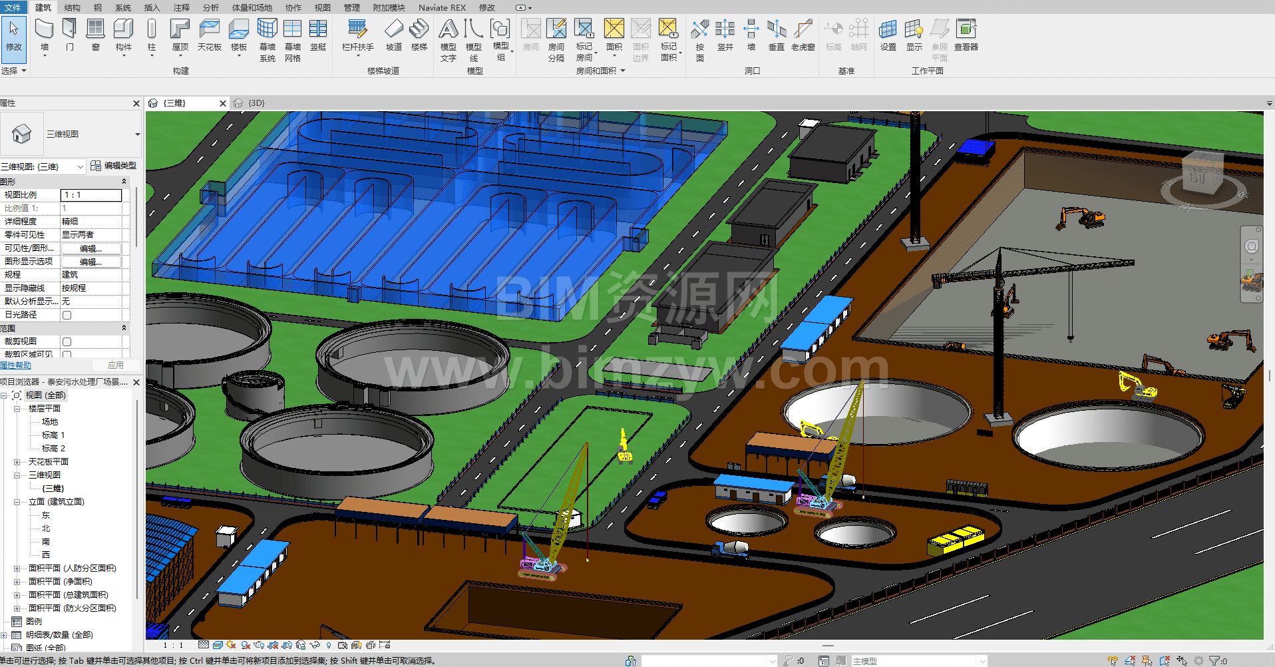Toggle the 裁剪区域可见 checkbox

67,354
